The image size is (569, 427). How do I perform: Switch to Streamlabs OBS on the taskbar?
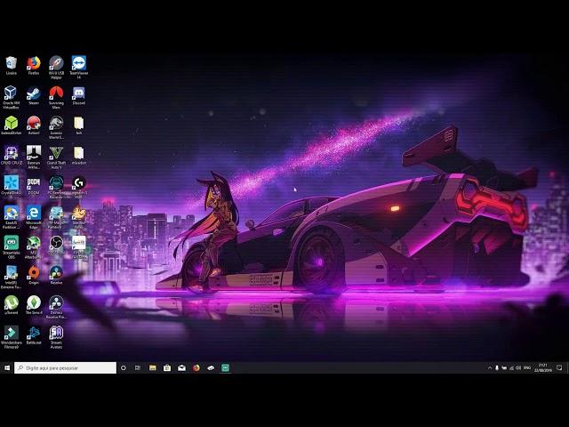click(x=225, y=367)
